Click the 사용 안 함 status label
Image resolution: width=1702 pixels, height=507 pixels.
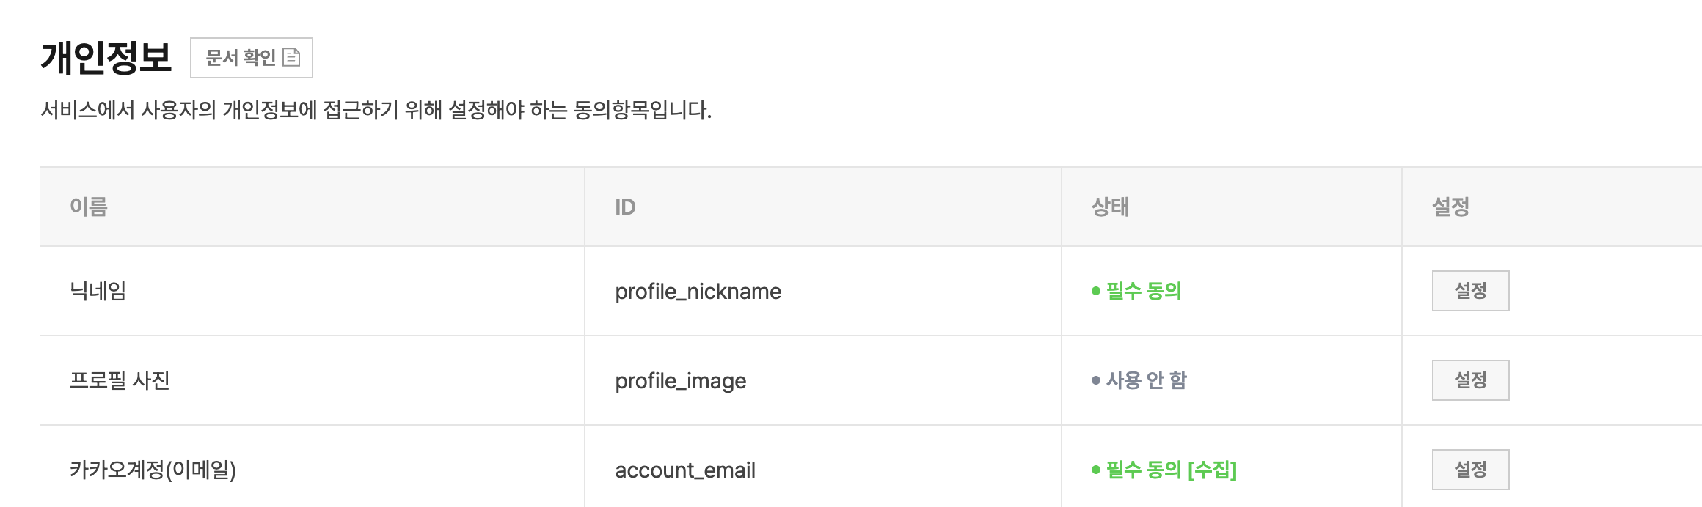point(1146,380)
